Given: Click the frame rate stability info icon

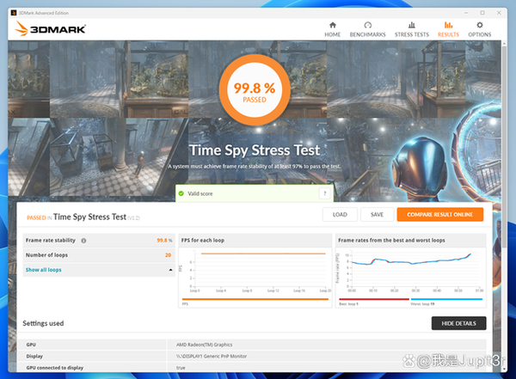Looking at the screenshot, I should pos(83,241).
